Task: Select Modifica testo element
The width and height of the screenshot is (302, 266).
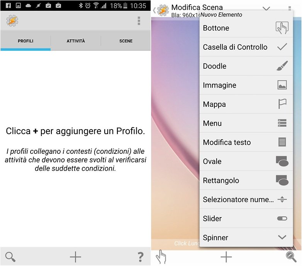Action: coord(246,142)
